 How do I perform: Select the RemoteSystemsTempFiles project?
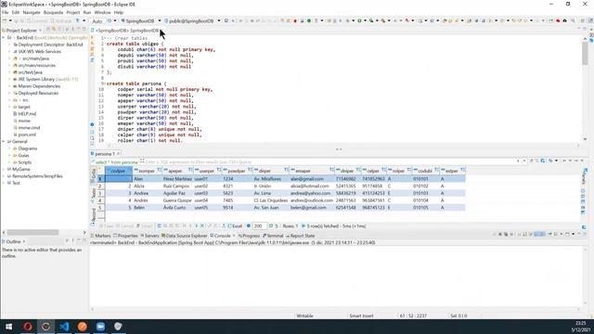[37, 176]
